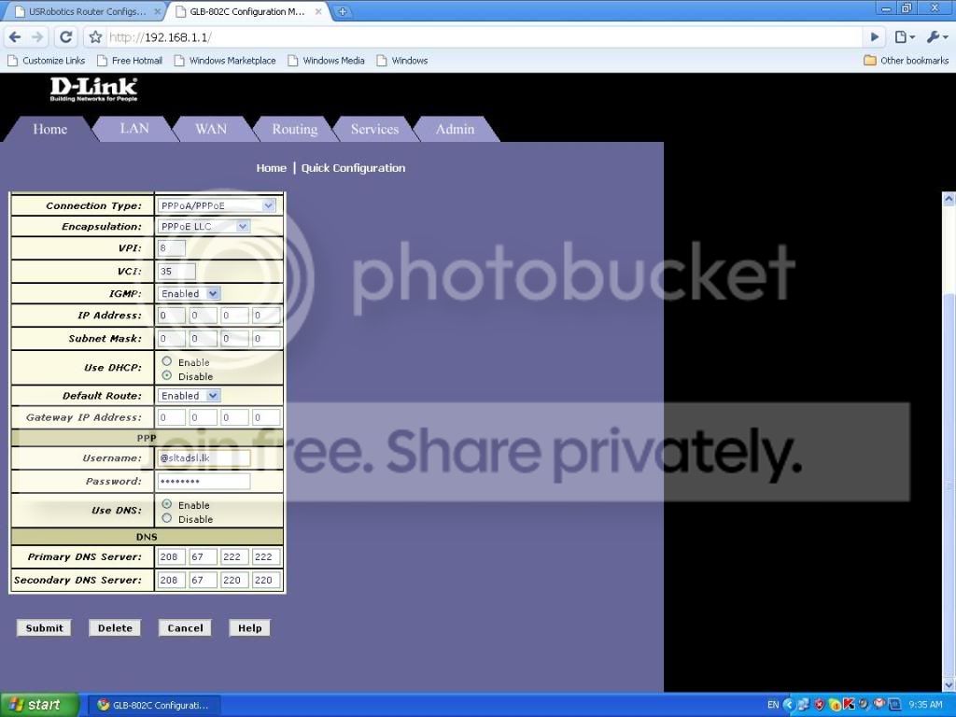Click the VPI input field
956x717 pixels.
pyautogui.click(x=172, y=248)
